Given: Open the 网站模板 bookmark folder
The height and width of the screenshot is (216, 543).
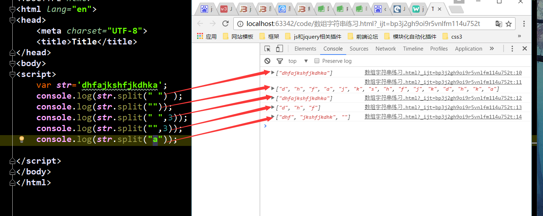Looking at the screenshot, I should pos(238,36).
